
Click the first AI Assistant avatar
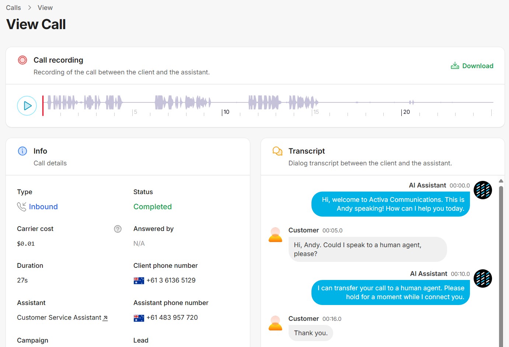point(482,190)
